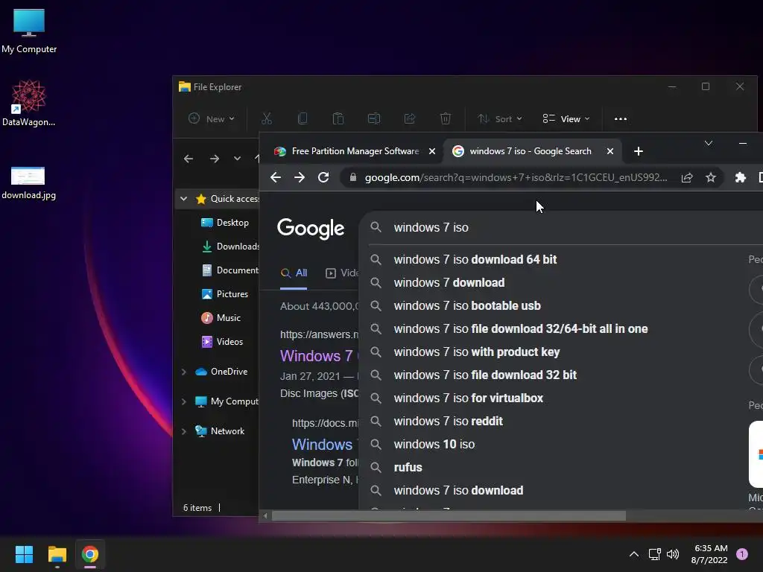Open the clock and date in taskbar
The height and width of the screenshot is (572, 763).
click(709, 554)
